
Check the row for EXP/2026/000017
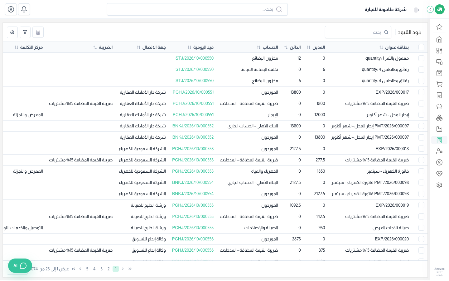click(422, 92)
